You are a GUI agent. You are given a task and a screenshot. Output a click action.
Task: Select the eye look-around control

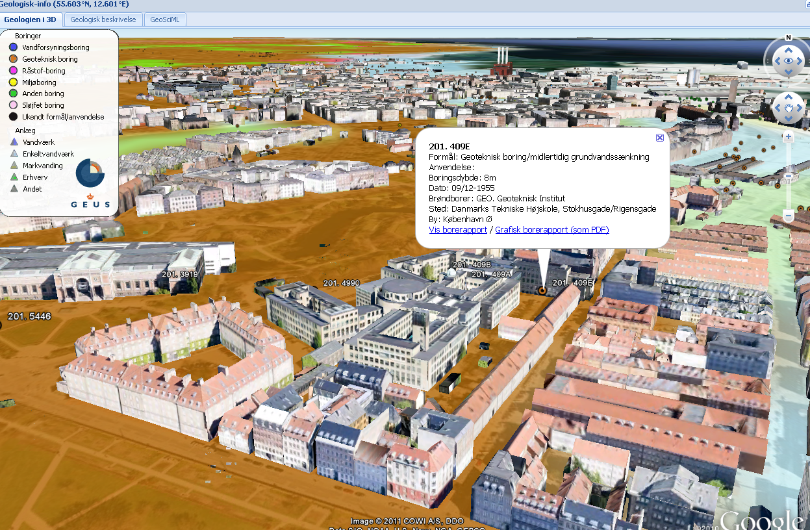click(788, 60)
